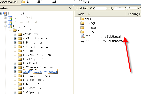Collapse the third expanded team project node
The image size is (141, 94).
pos(5,26)
